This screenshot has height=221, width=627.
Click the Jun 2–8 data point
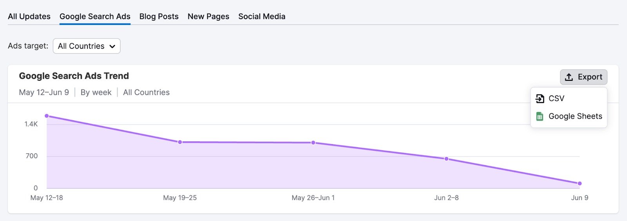(x=446, y=159)
